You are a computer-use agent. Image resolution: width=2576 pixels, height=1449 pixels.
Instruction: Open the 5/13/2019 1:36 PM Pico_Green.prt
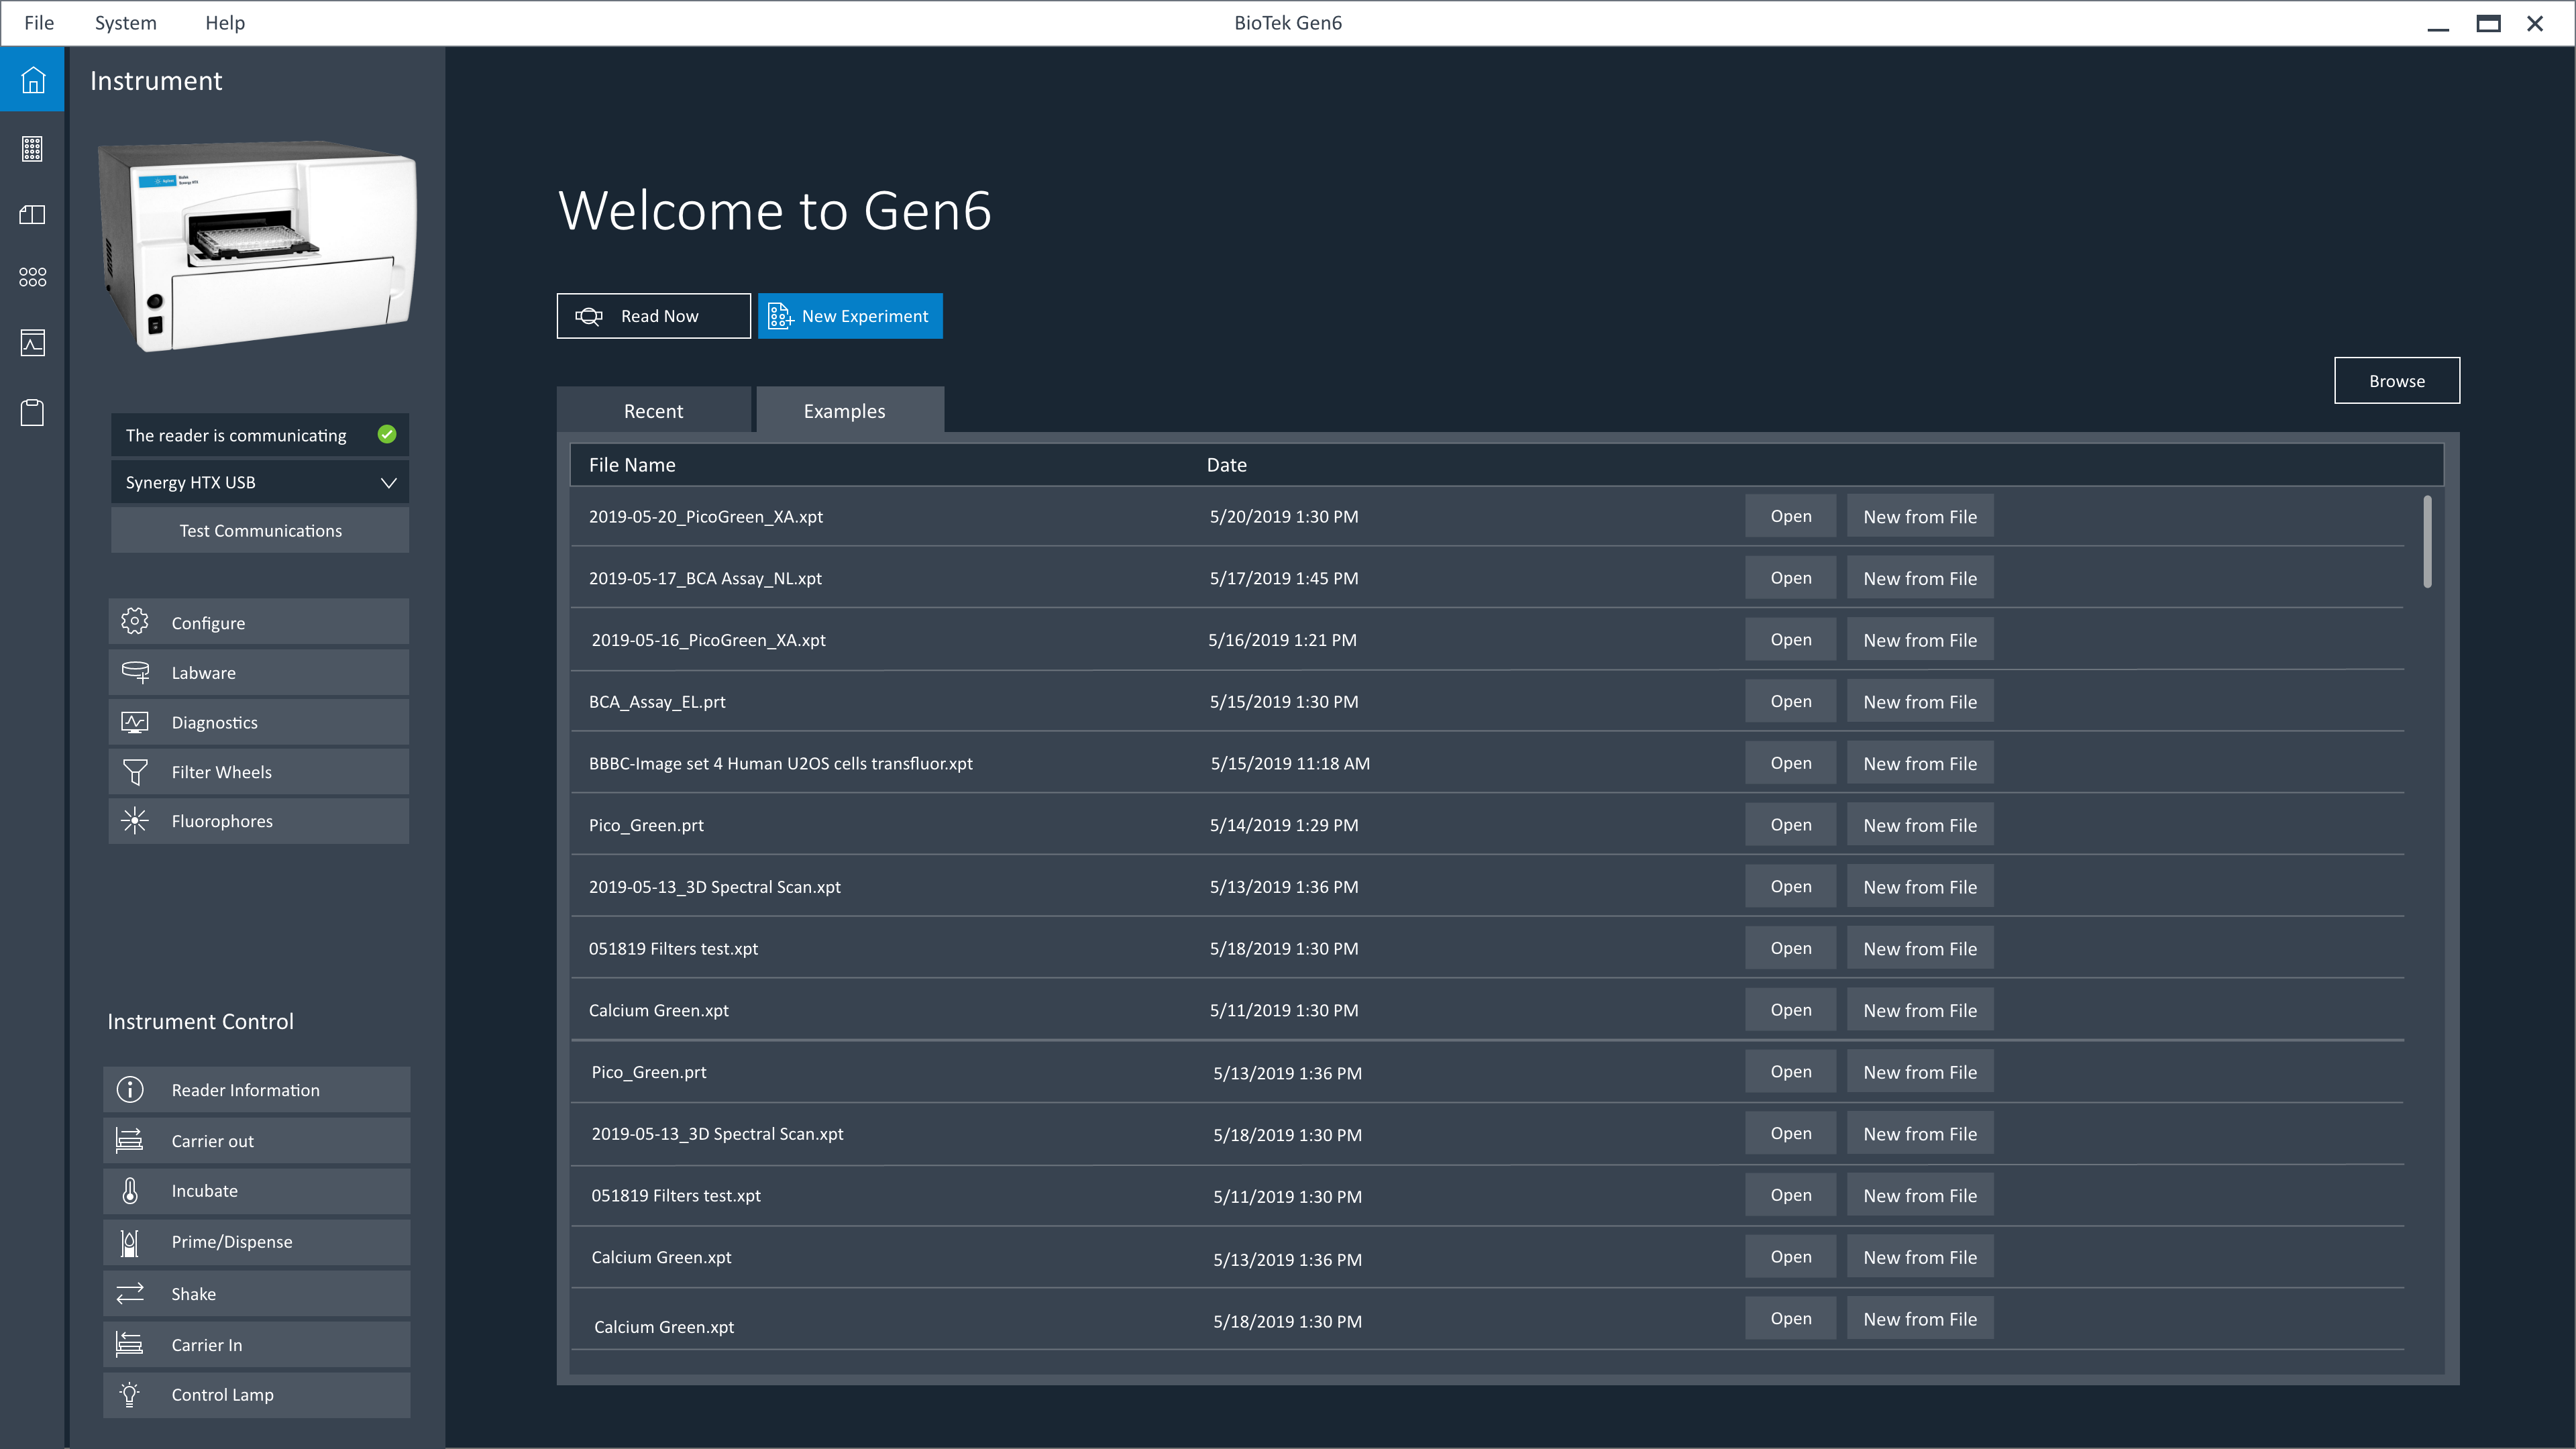[x=1790, y=1071]
